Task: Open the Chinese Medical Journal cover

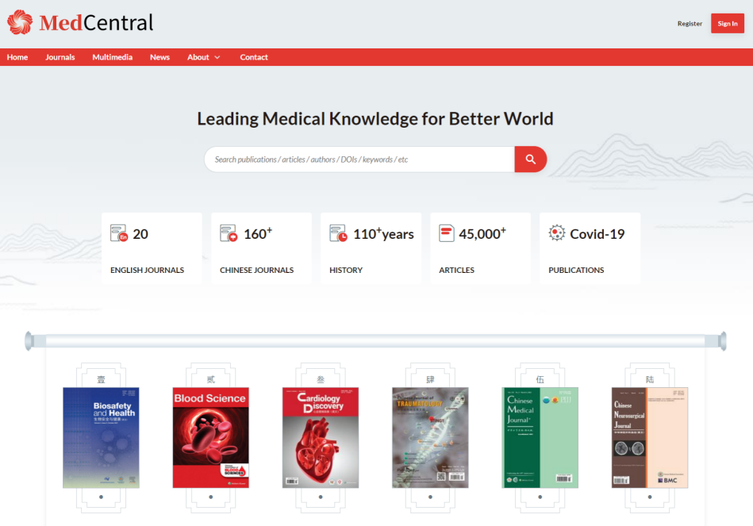Action: [540, 438]
